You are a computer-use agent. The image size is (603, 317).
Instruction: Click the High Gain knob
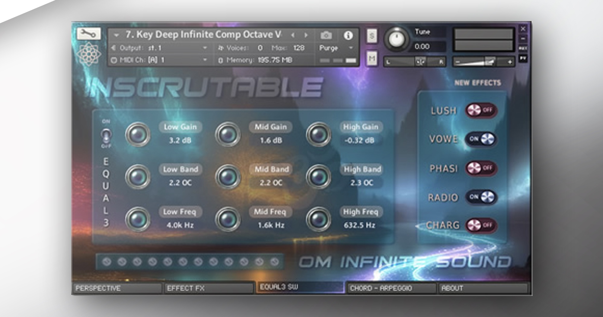319,134
